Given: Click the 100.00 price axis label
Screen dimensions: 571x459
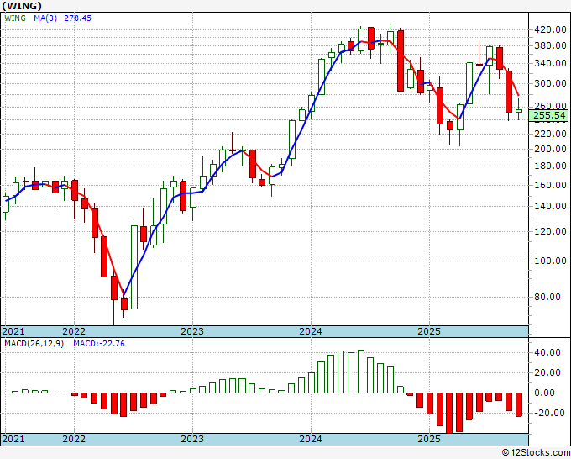Looking at the screenshot, I should pyautogui.click(x=549, y=261).
